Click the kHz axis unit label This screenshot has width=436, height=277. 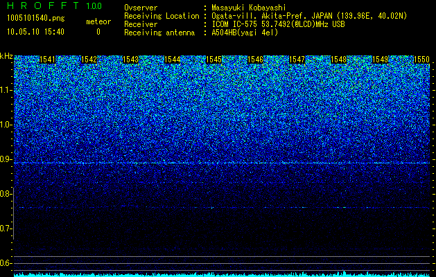[6, 56]
